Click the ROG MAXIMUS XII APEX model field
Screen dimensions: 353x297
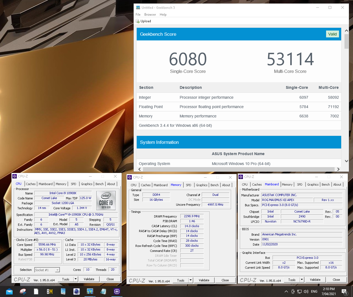[x=287, y=200]
